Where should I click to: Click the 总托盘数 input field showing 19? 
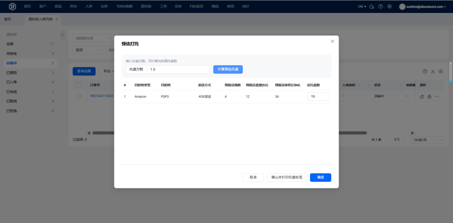tap(318, 97)
